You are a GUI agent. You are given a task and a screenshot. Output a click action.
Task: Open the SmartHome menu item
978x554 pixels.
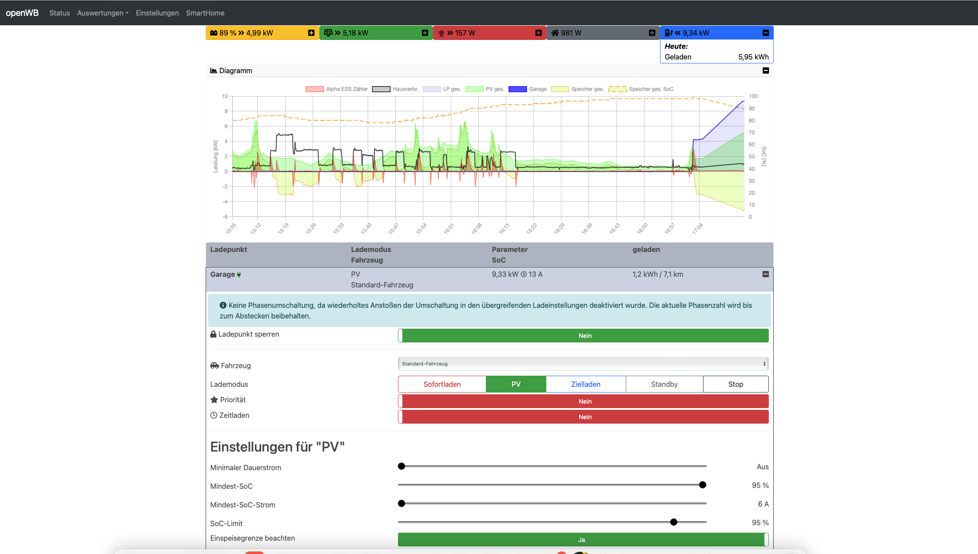point(205,13)
